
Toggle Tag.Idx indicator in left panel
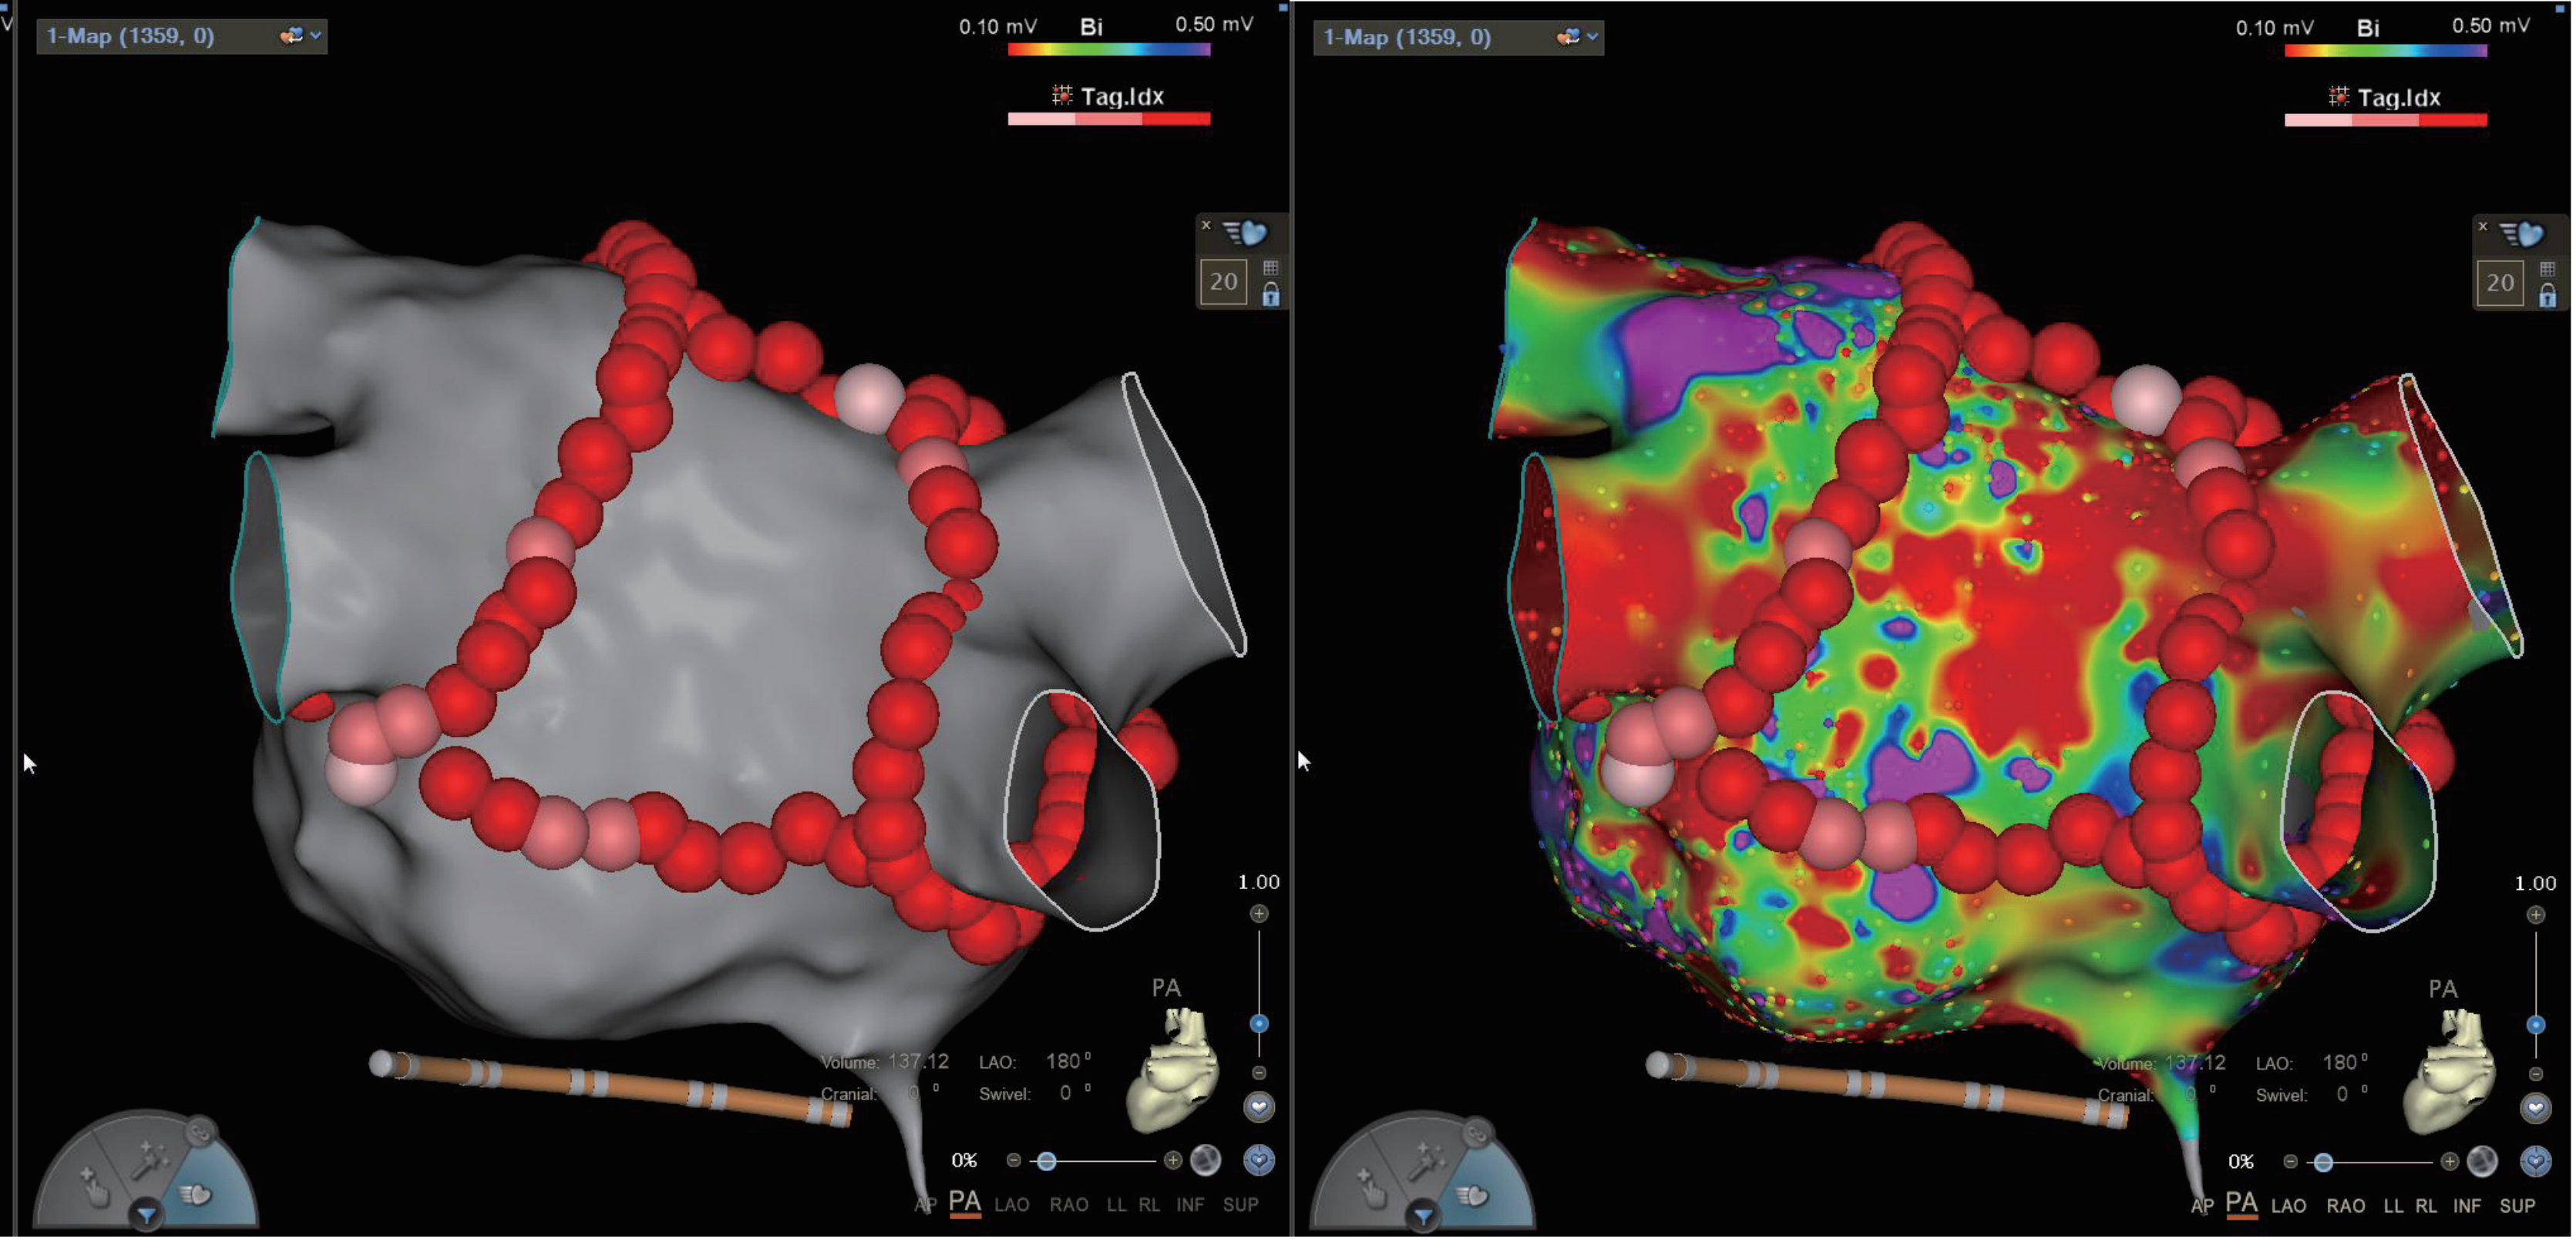click(1062, 96)
